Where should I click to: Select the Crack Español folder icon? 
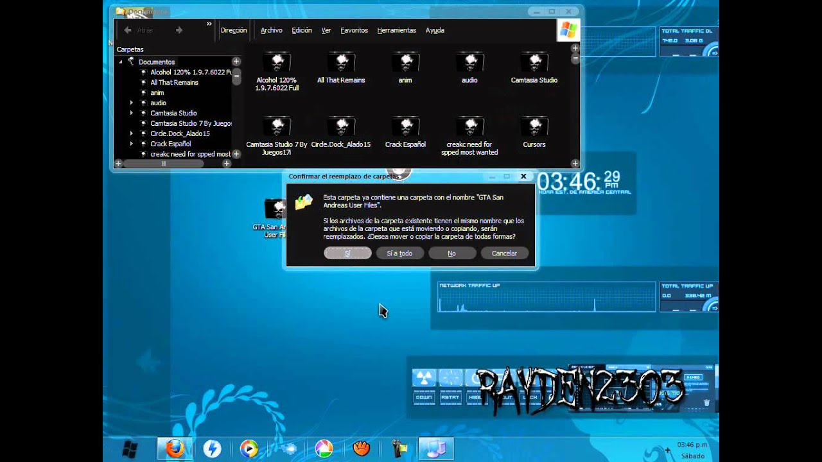[x=405, y=132]
